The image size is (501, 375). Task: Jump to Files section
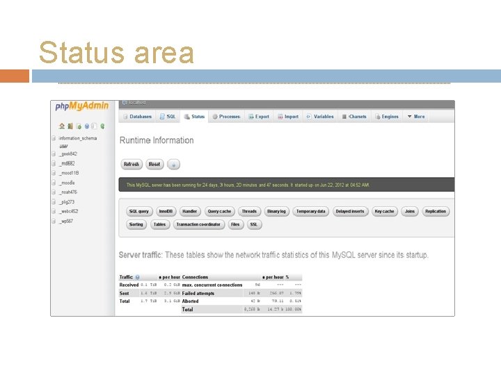coord(235,224)
